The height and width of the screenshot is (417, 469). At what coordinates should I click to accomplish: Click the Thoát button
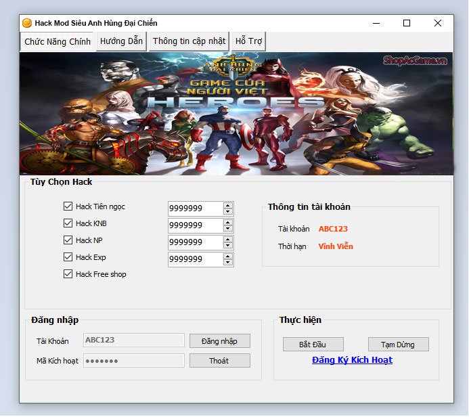tap(220, 361)
